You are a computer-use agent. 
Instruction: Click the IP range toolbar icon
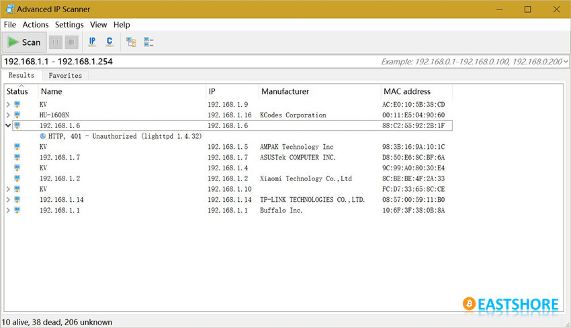pos(93,42)
